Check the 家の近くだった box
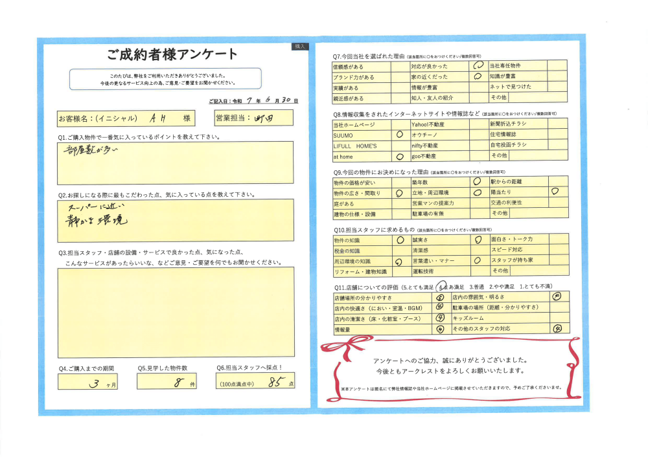648x457 pixels. pyautogui.click(x=478, y=76)
